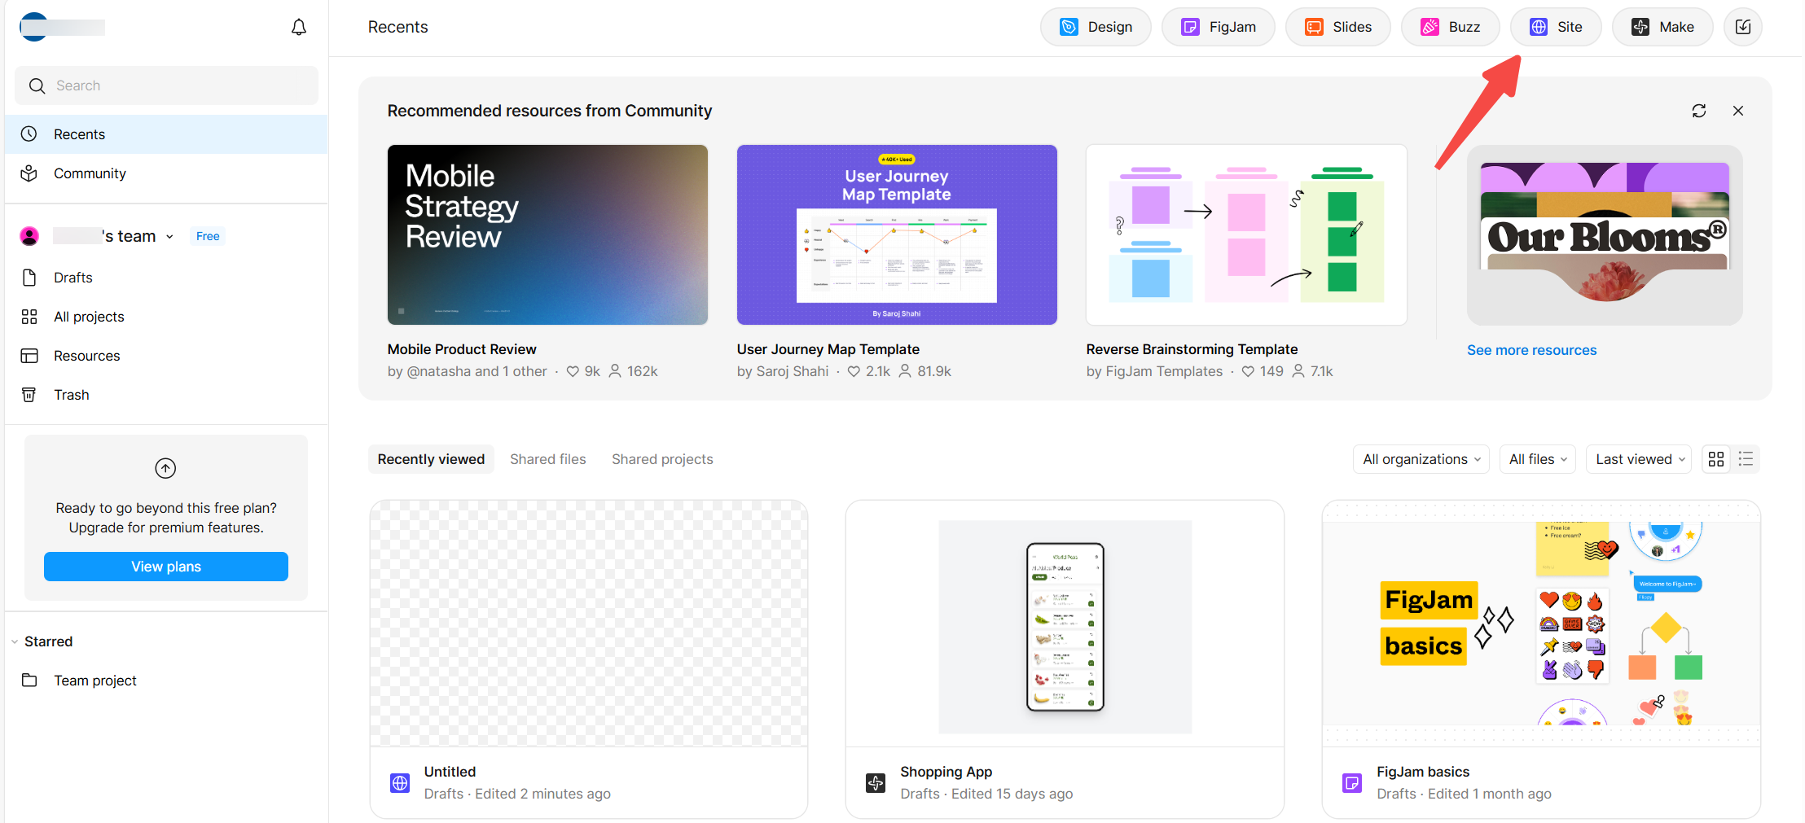
Task: Open the notifications bell
Action: 299,27
